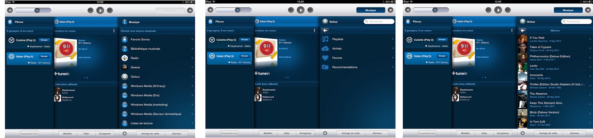
Task: Select Musique tab in Qobuz menu screen
Action: coord(371,10)
